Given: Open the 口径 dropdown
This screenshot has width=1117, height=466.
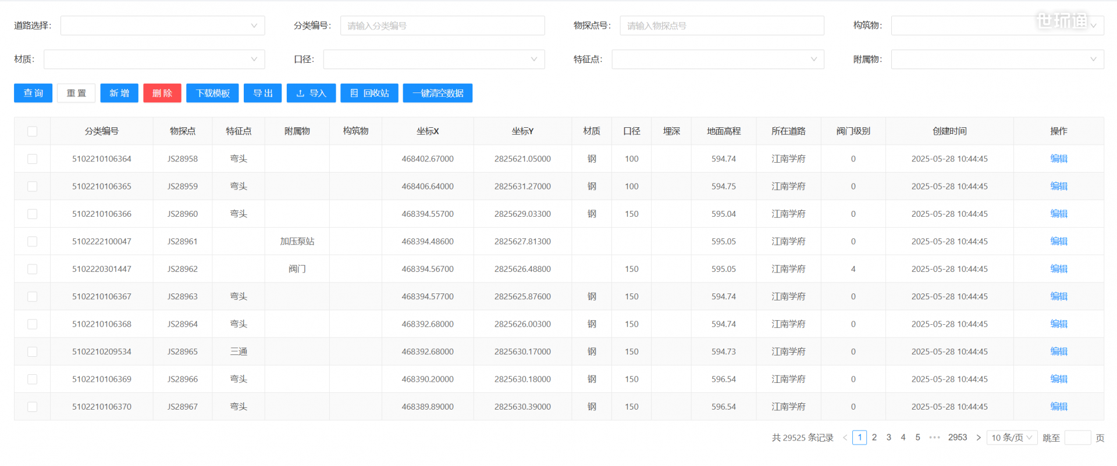Looking at the screenshot, I should click(434, 59).
